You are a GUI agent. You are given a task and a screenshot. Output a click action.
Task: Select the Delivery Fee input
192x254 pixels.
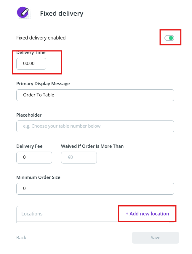pos(34,157)
